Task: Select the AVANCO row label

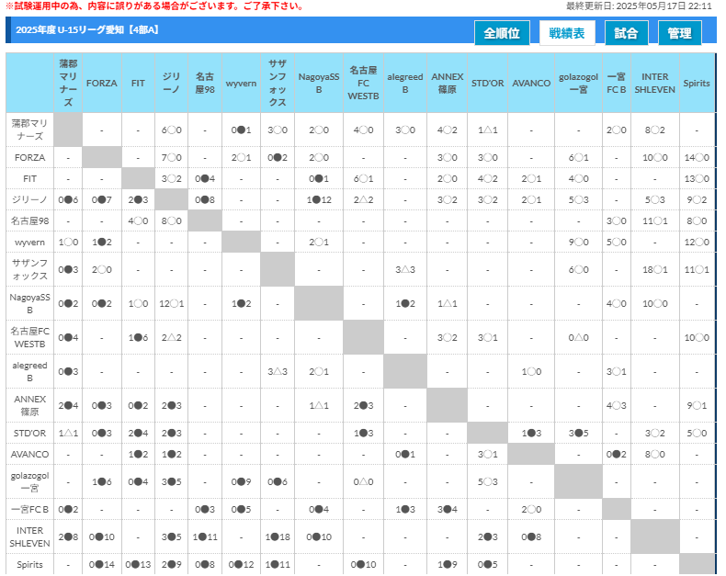Action: click(29, 454)
